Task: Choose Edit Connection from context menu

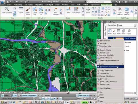Action: 110,41
